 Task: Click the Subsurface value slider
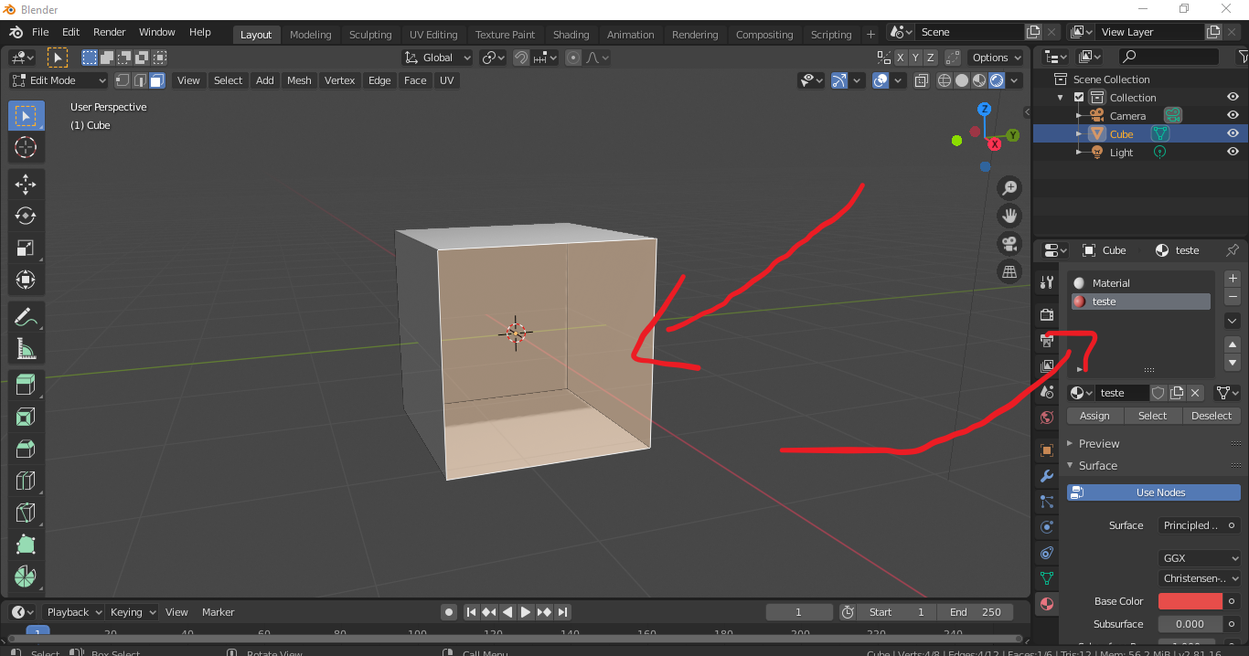[1190, 624]
